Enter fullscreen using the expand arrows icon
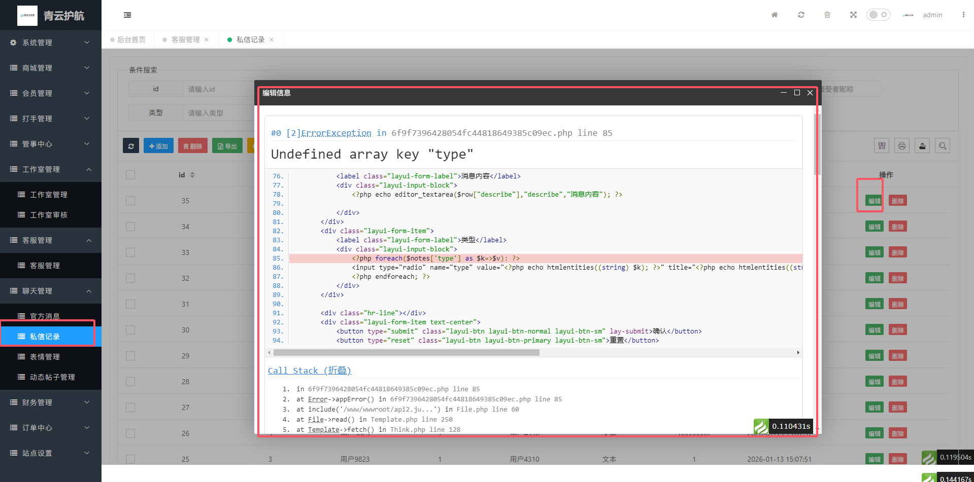Image resolution: width=974 pixels, height=482 pixels. (x=853, y=15)
